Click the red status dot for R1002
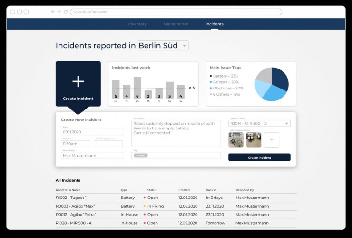This screenshot has width=352, height=238. pos(144,198)
